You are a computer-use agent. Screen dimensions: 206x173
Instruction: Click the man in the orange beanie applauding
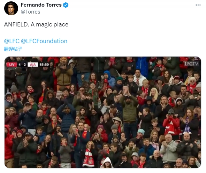(63, 72)
